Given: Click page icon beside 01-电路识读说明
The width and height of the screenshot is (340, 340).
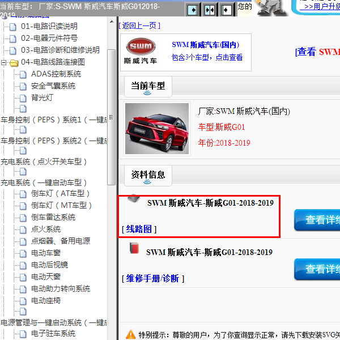Looking at the screenshot, I should click(x=13, y=27).
